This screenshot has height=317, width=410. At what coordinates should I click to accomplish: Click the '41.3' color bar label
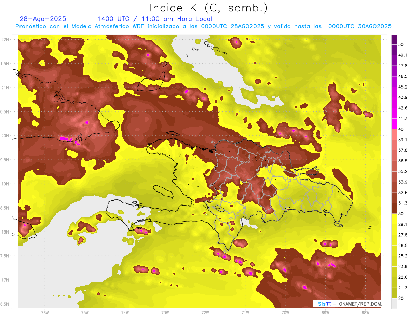tap(403, 119)
